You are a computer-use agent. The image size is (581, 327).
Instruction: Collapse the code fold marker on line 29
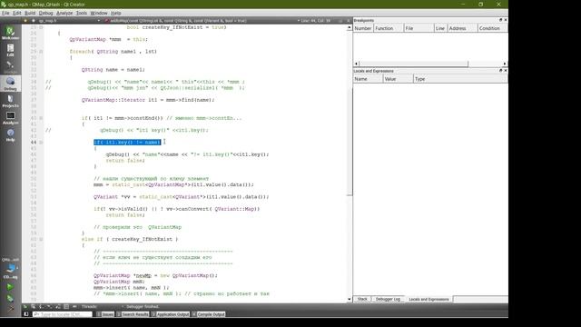coord(41,52)
